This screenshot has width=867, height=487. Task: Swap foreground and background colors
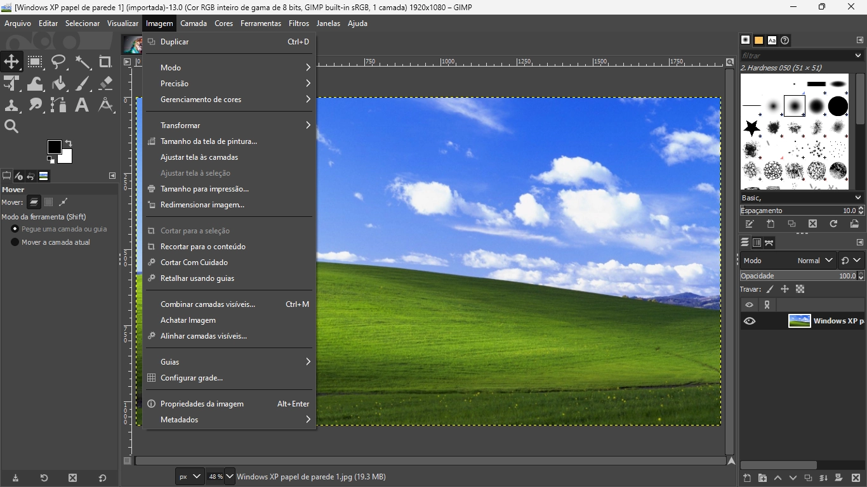pos(69,143)
